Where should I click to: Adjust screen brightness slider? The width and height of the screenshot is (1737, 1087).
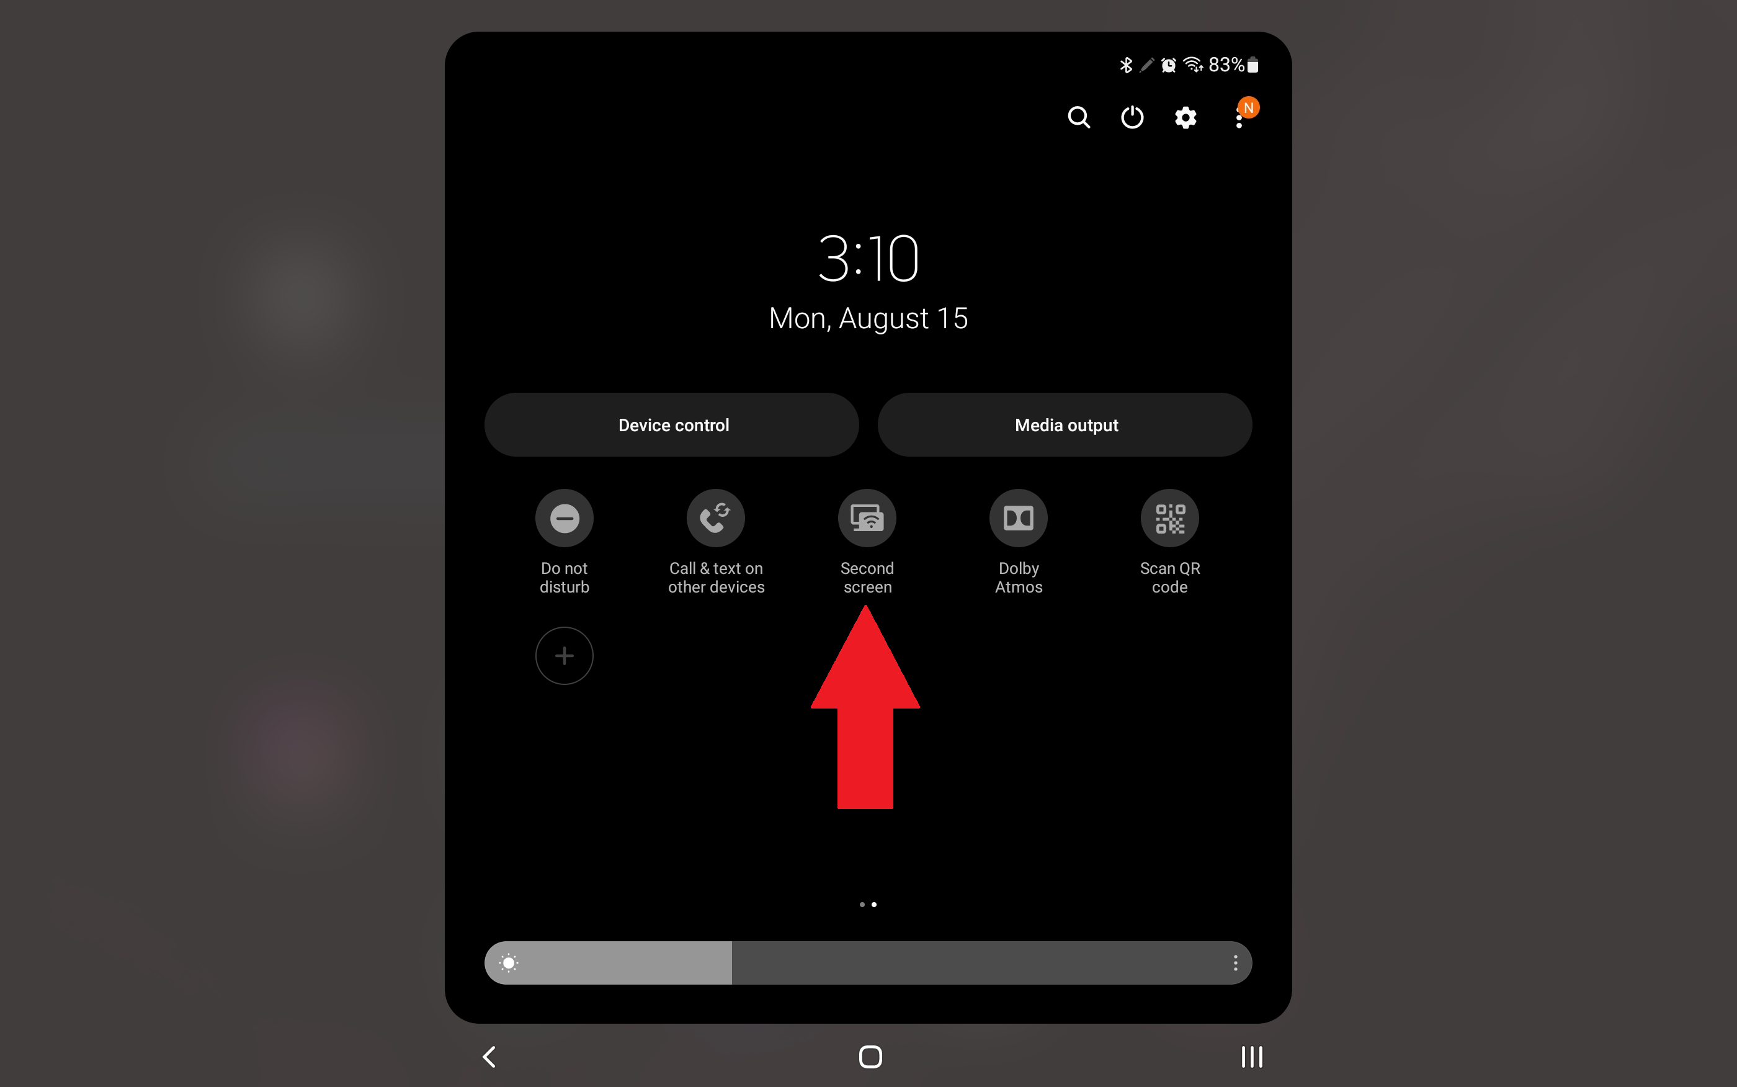pyautogui.click(x=867, y=962)
